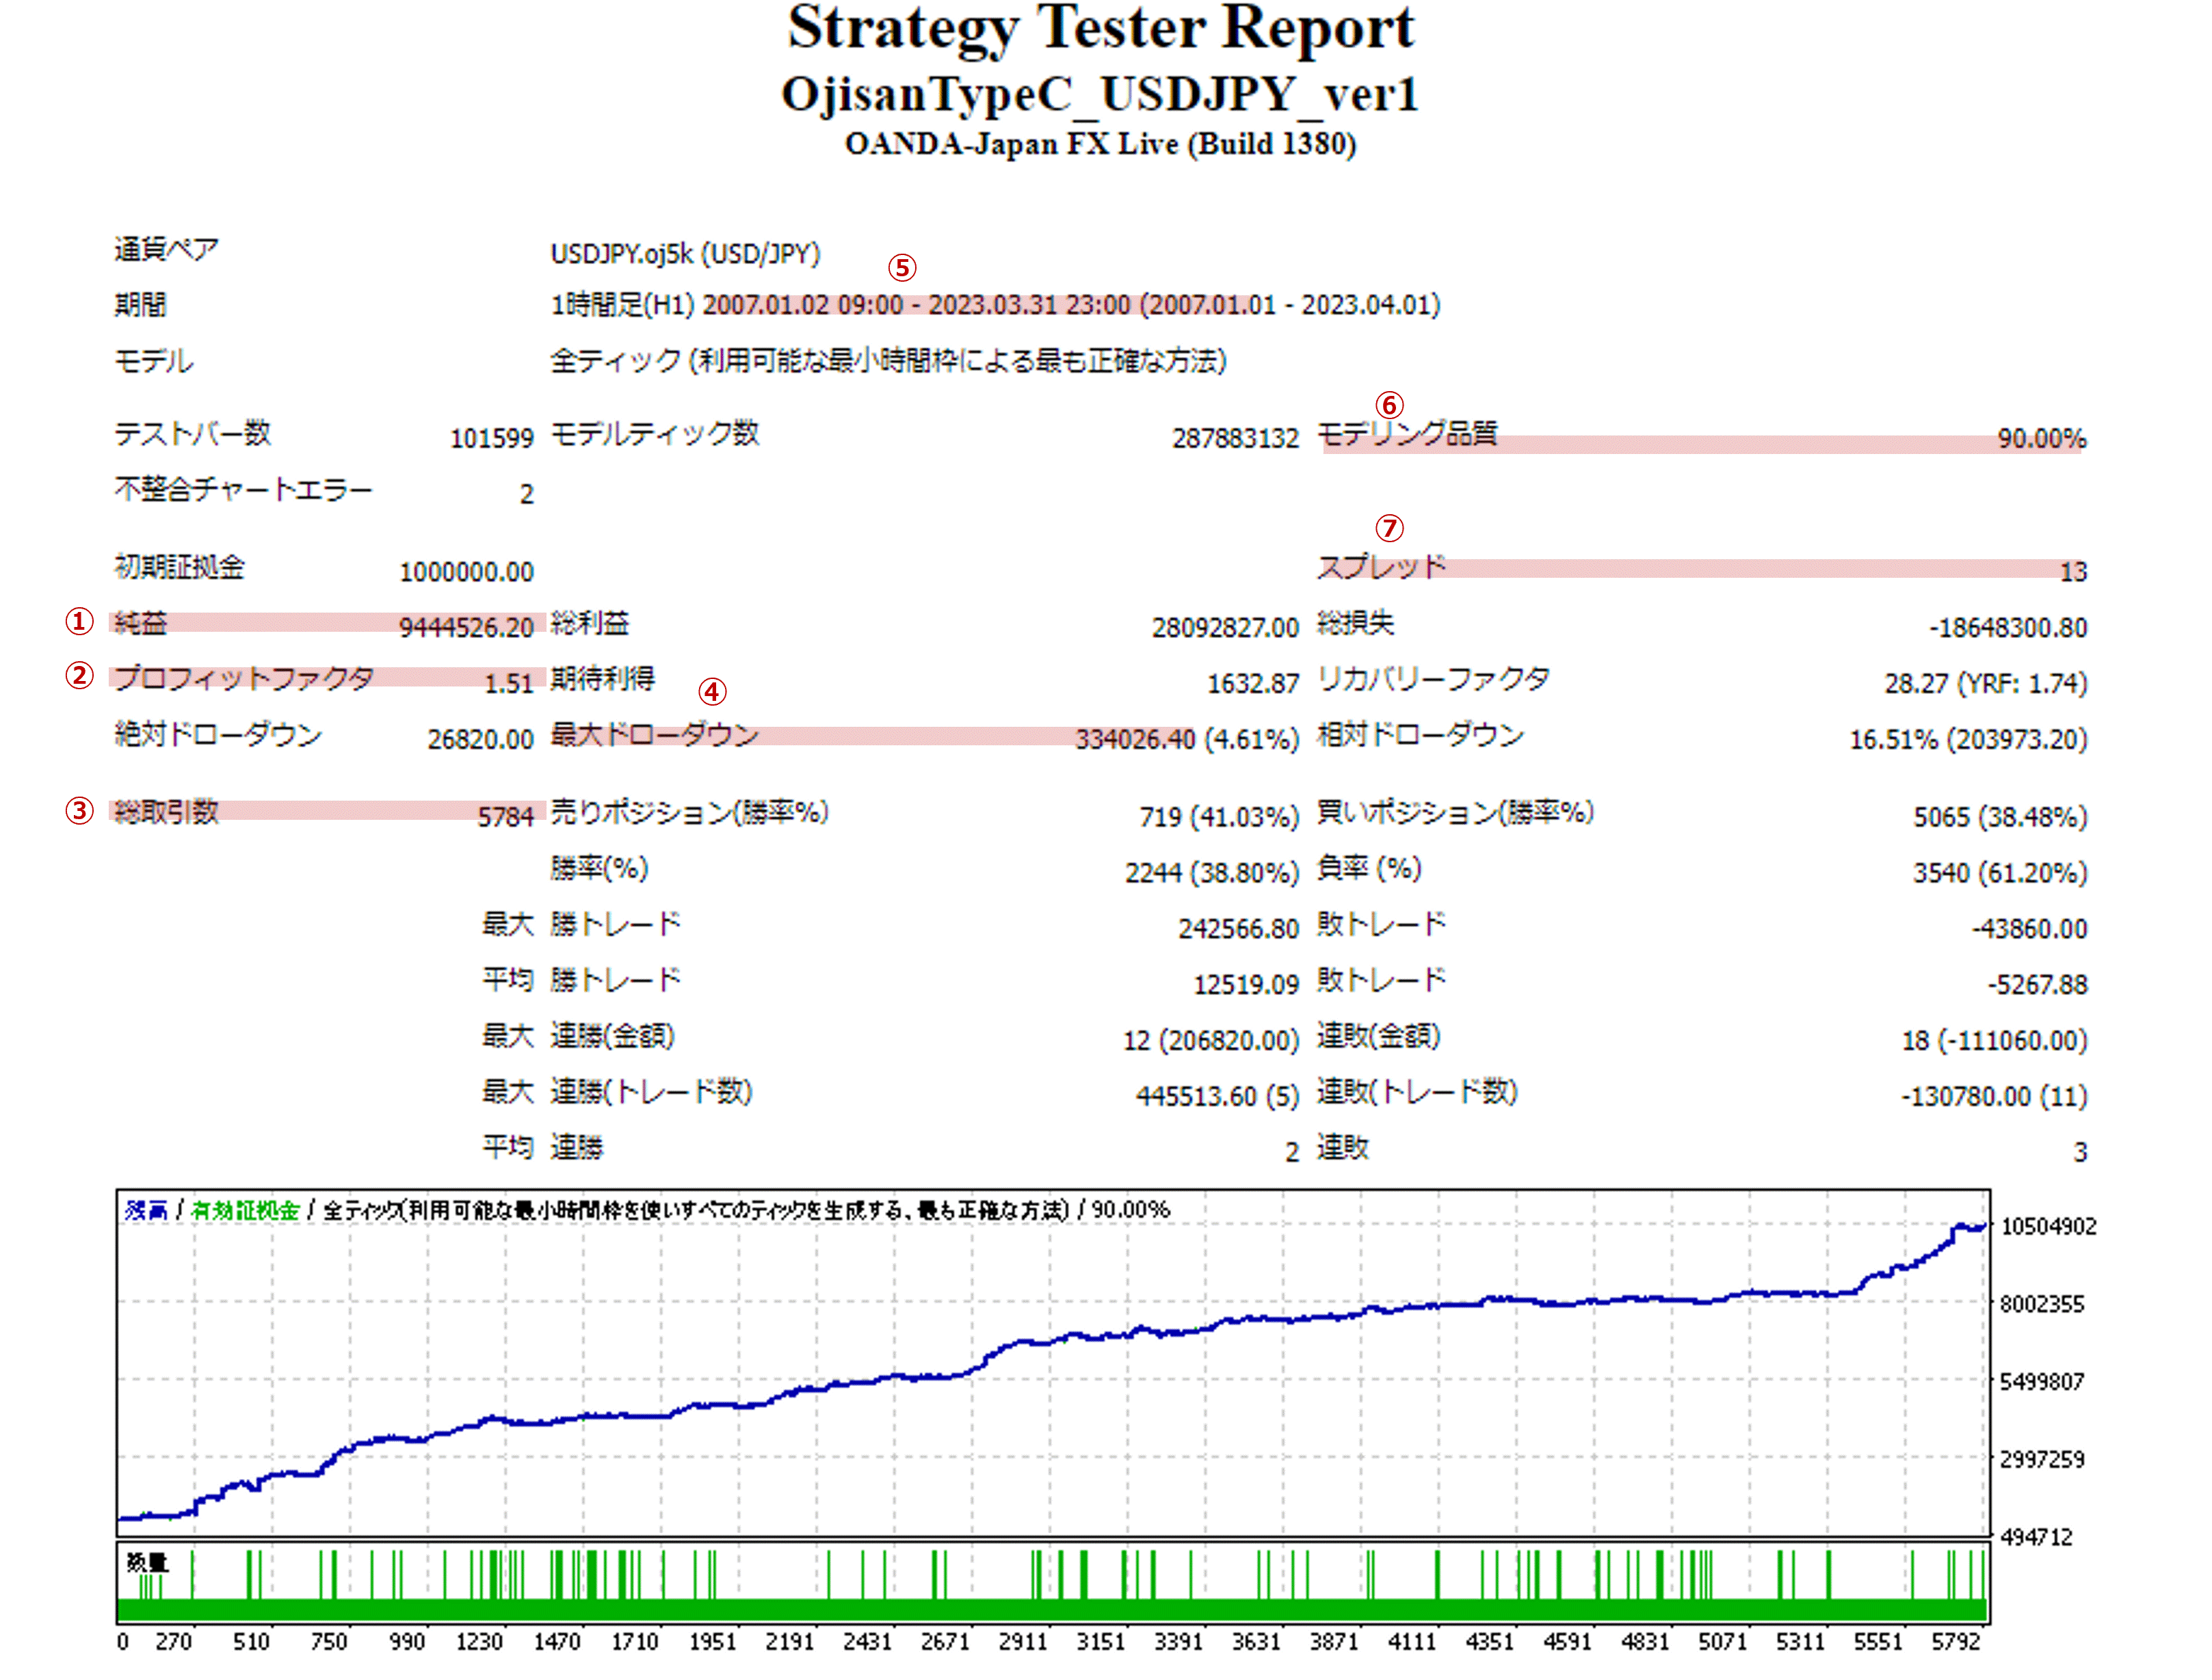The height and width of the screenshot is (1680, 2212).
Task: Click the net profit value 9444526.20
Action: tap(466, 628)
